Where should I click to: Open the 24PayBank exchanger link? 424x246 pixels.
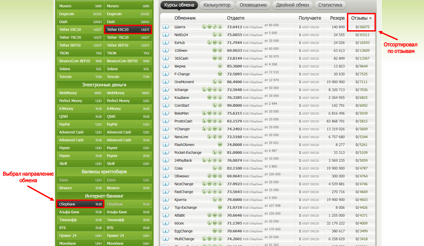(183, 160)
